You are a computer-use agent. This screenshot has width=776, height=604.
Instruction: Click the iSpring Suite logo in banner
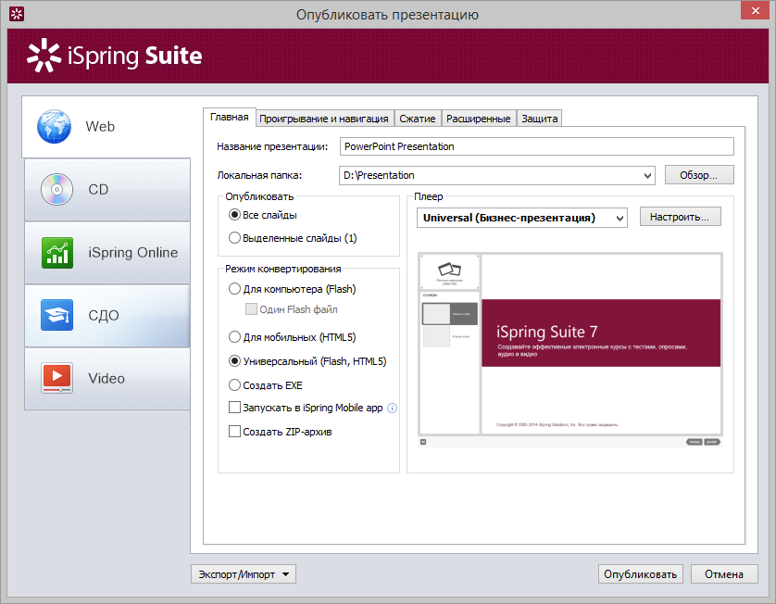coord(115,56)
